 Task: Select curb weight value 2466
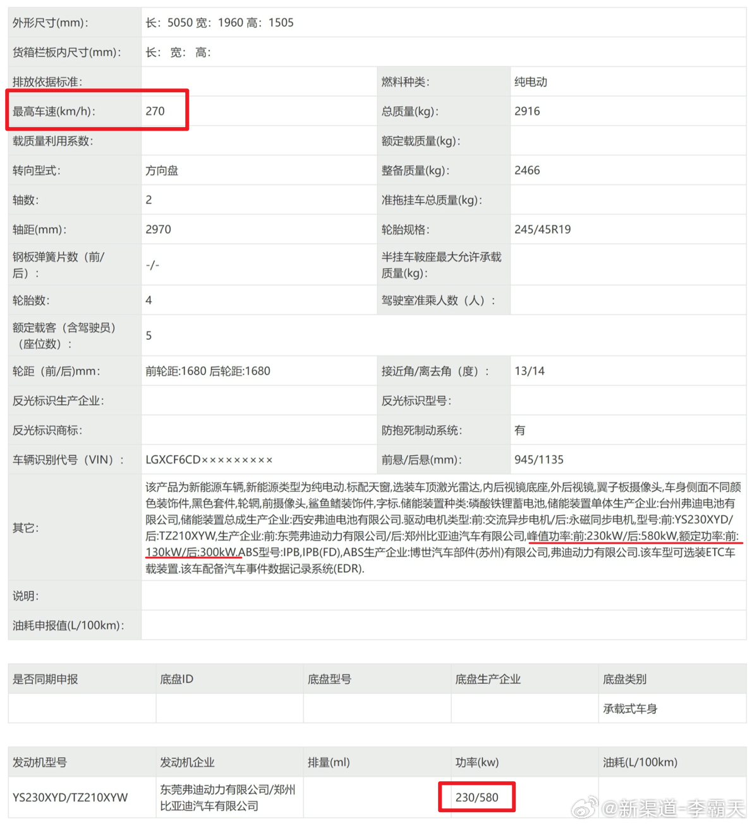527,171
